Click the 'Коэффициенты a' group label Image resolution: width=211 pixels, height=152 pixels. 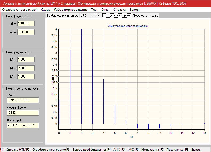pos(18,16)
